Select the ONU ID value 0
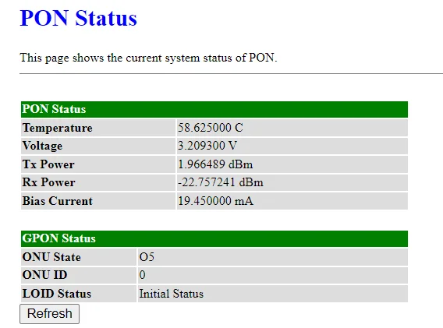The image size is (443, 328). pos(142,275)
